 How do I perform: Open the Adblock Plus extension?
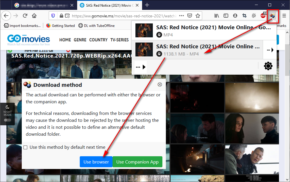click(x=263, y=15)
